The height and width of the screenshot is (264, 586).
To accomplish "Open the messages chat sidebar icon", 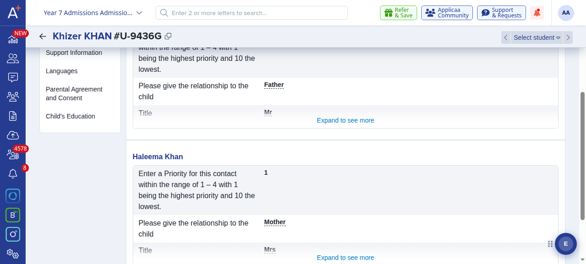I will (x=13, y=77).
